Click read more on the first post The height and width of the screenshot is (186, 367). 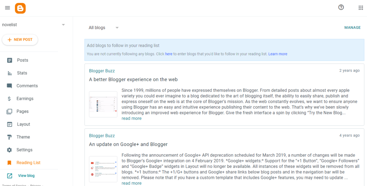[132, 118]
